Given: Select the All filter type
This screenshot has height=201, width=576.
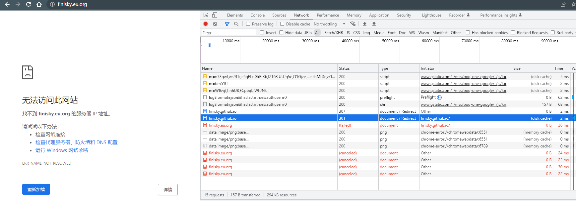Looking at the screenshot, I should (x=317, y=33).
